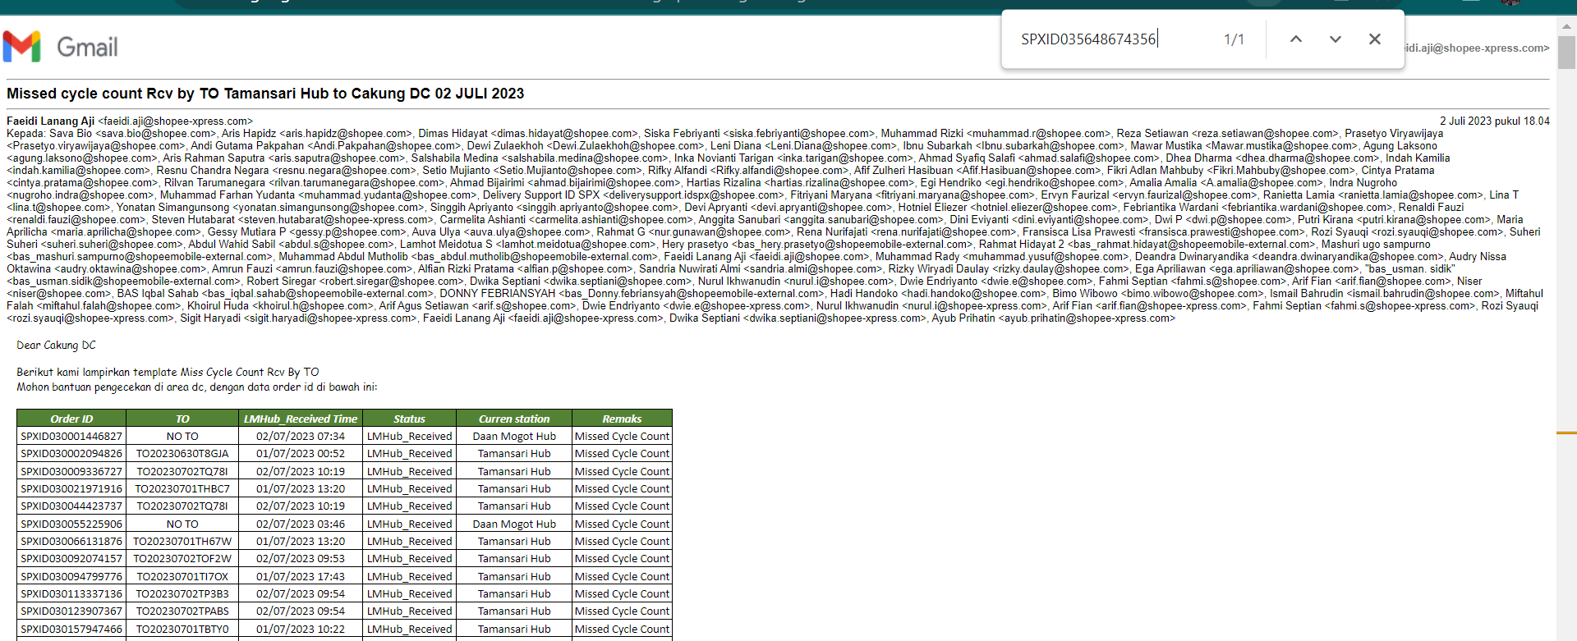
Task: Click TO cell TO20230701TBTY0
Action: 182,630
